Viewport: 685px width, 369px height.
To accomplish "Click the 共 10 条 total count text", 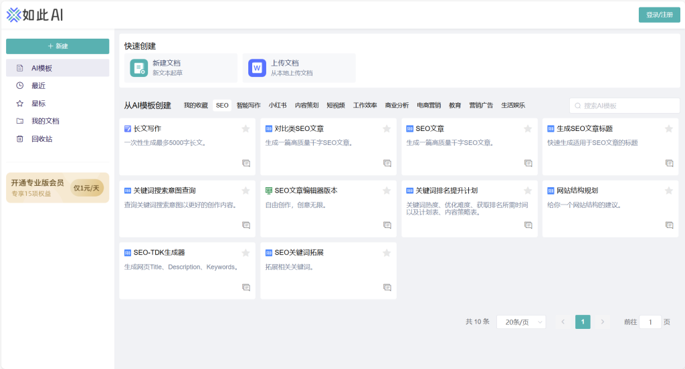I will (478, 322).
